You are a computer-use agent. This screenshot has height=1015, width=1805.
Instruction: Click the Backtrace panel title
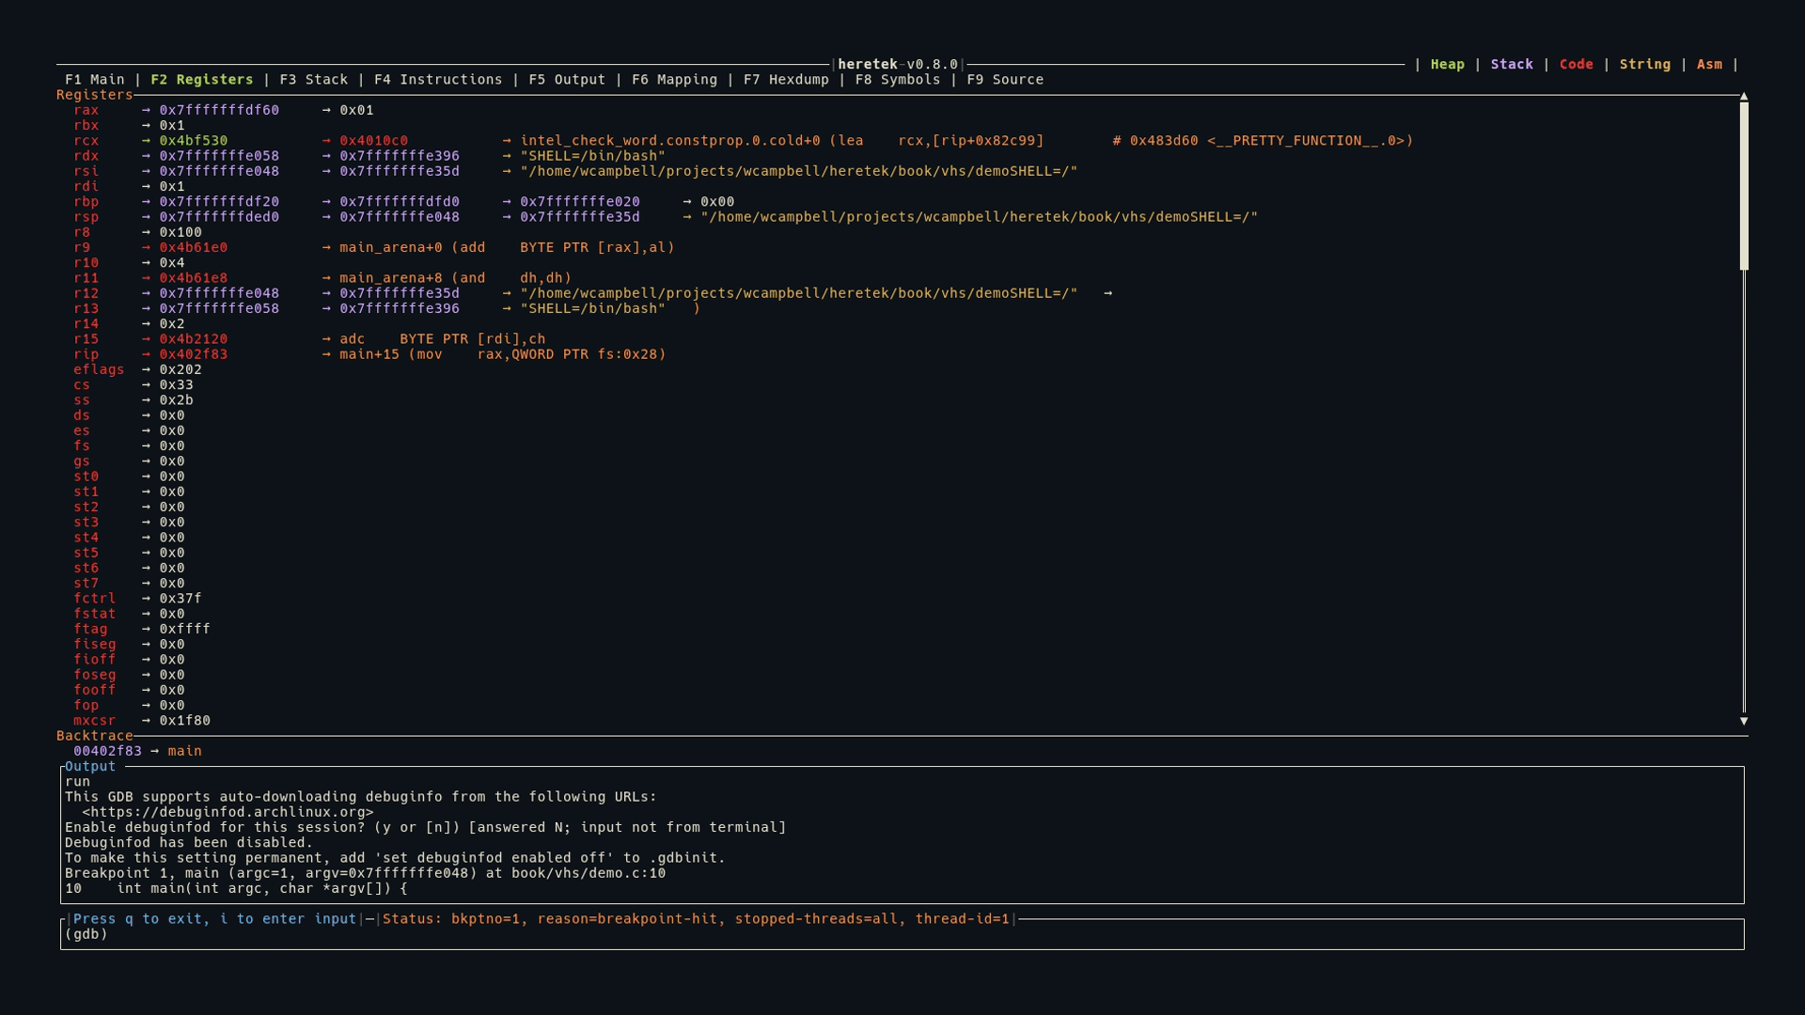click(x=95, y=736)
